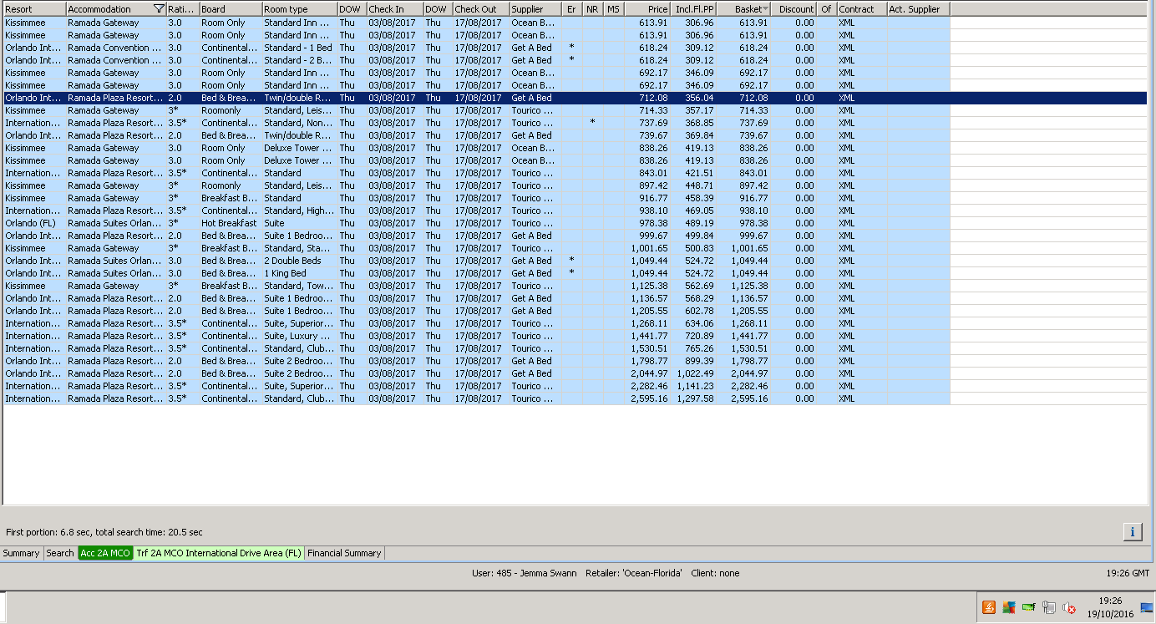Open the blue info button

1133,531
